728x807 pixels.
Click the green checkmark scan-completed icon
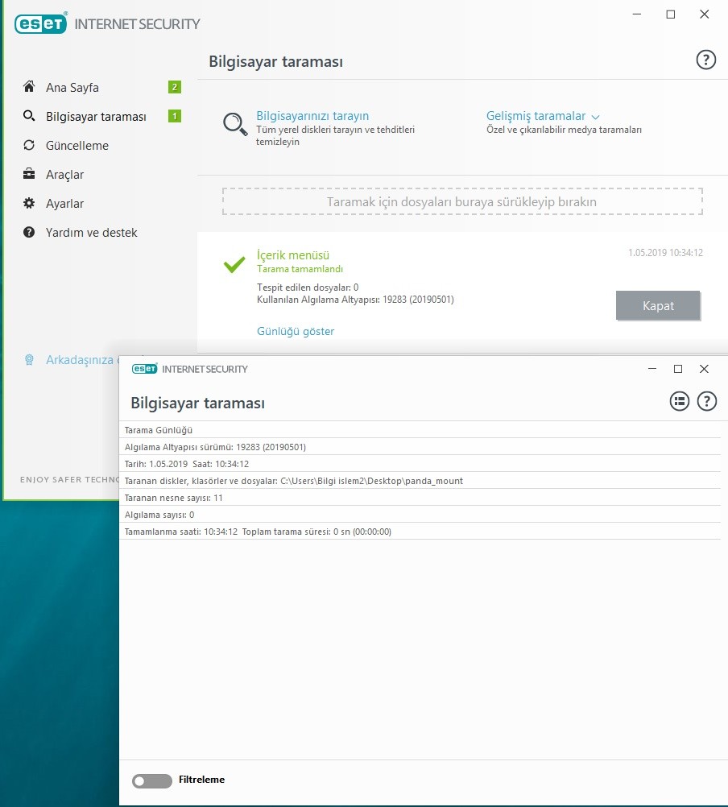point(234,264)
